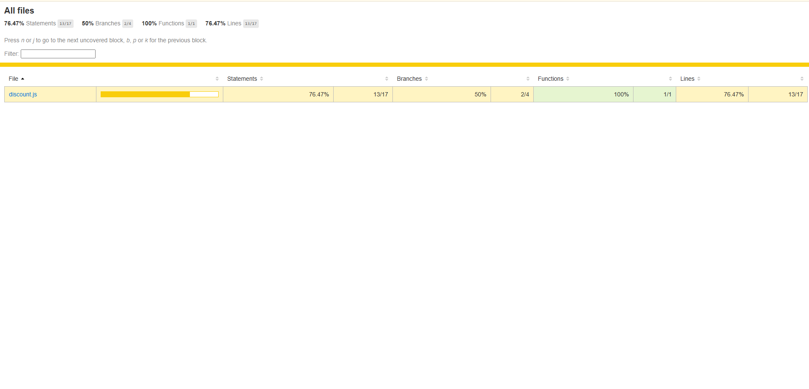809x389 pixels.
Task: Click the 76.47% Lines summary text at top
Action: (223, 23)
